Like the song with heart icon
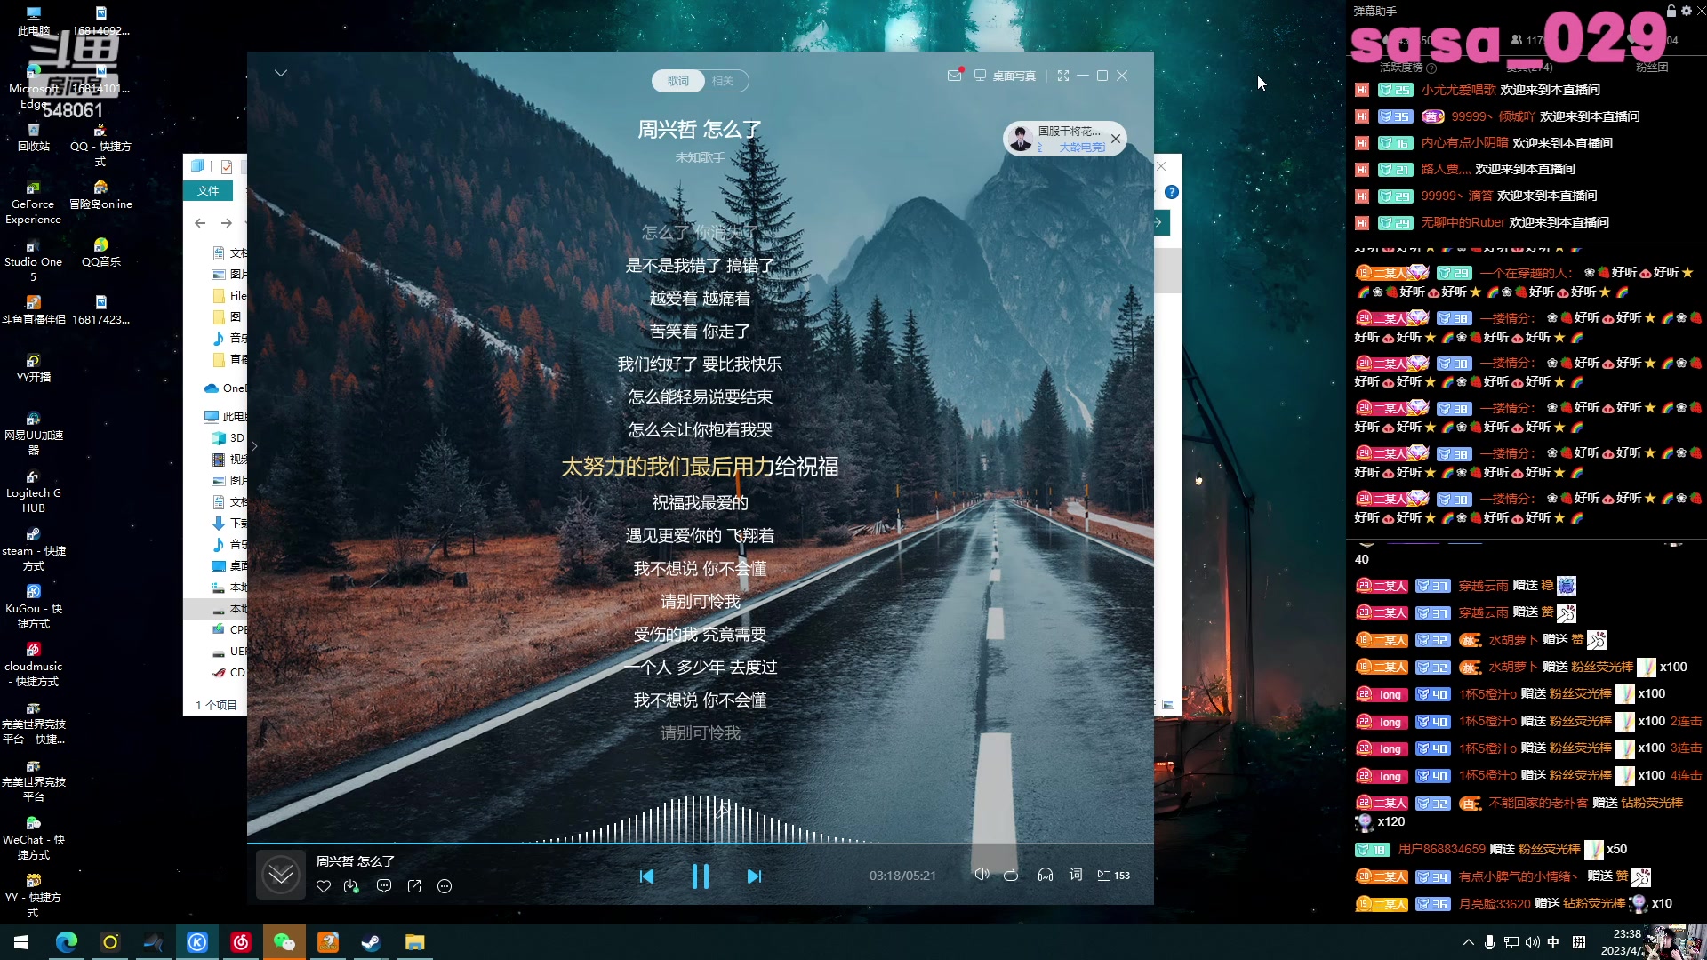Image resolution: width=1707 pixels, height=960 pixels. click(324, 886)
